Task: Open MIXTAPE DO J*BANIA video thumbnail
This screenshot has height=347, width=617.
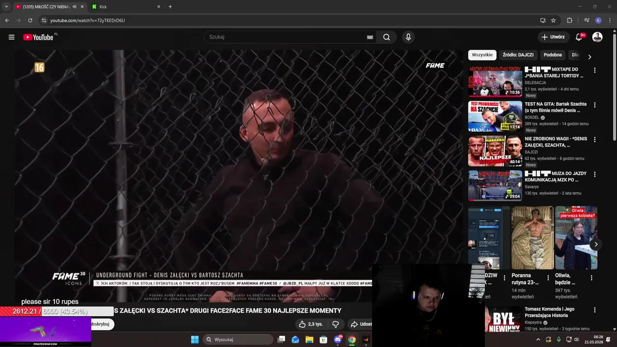Action: coord(495,82)
